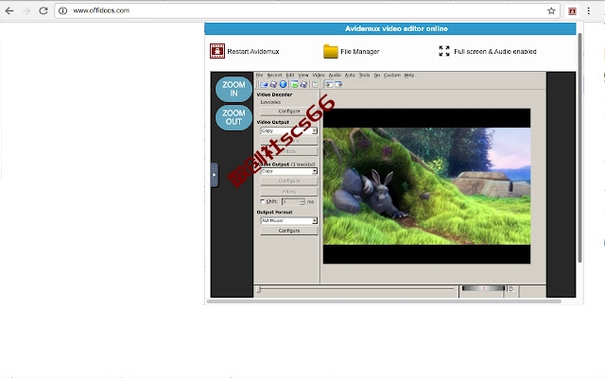Select the input preview mode icon
The height and width of the screenshot is (378, 605).
[329, 84]
